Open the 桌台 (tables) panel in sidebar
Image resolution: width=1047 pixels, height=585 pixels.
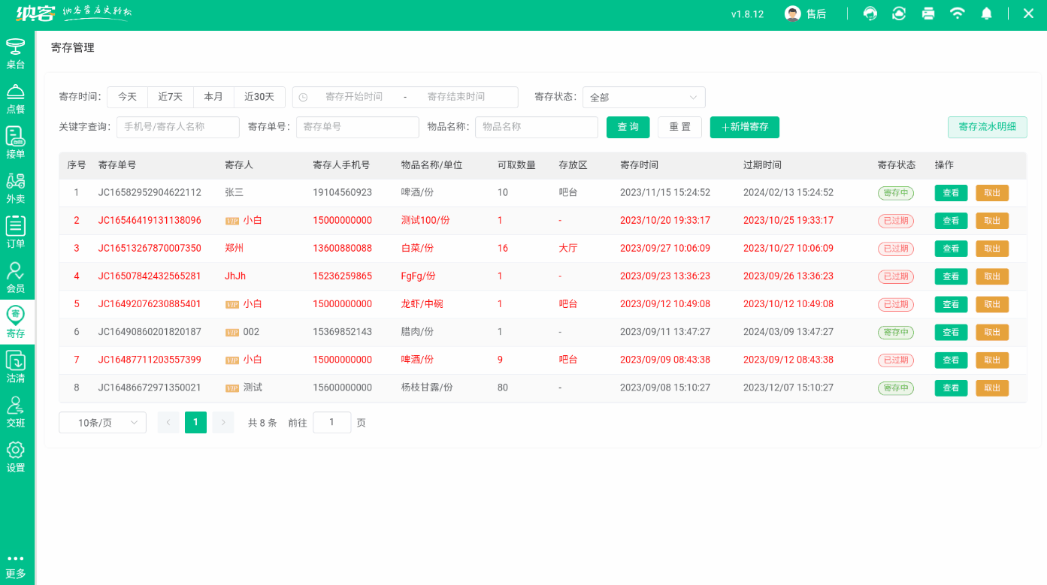[x=16, y=53]
